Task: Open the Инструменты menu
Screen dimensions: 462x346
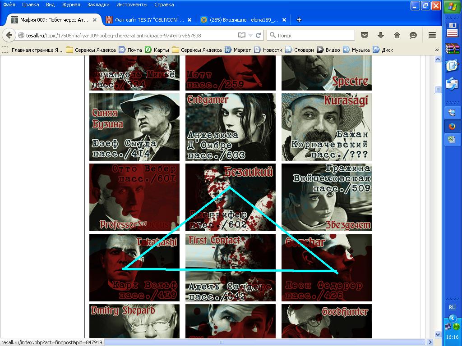Action: [x=132, y=5]
